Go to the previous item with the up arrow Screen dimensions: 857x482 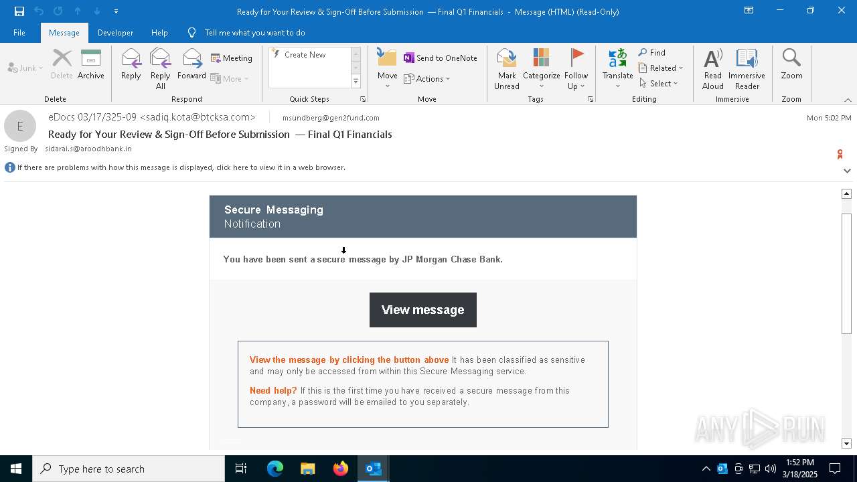78,11
